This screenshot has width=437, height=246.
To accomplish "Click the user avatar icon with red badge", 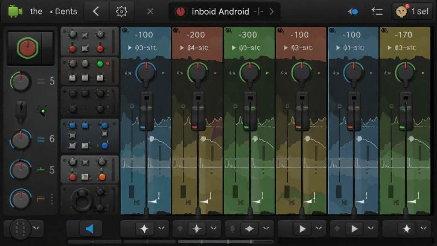I will pos(401,12).
